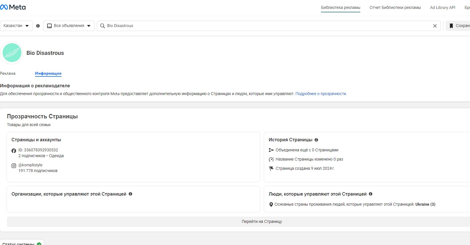Click info icon beside Организации heading
This screenshot has width=470, height=245.
[x=130, y=194]
